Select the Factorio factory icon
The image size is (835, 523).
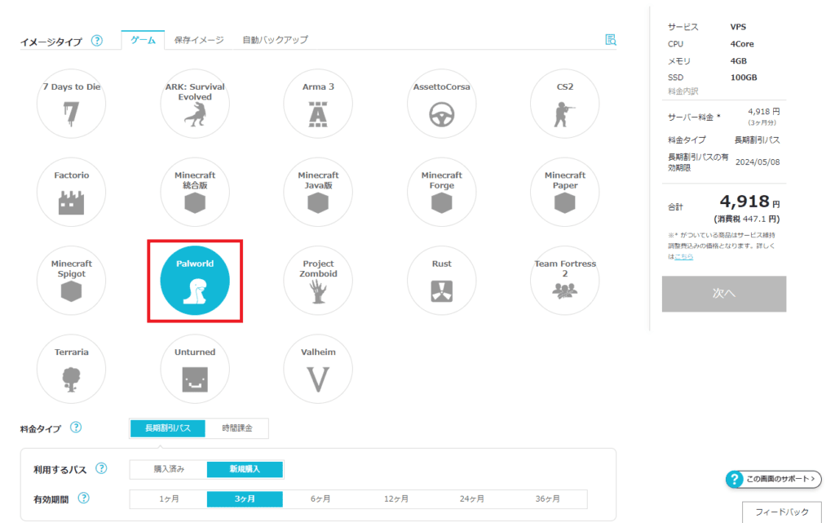point(72,202)
